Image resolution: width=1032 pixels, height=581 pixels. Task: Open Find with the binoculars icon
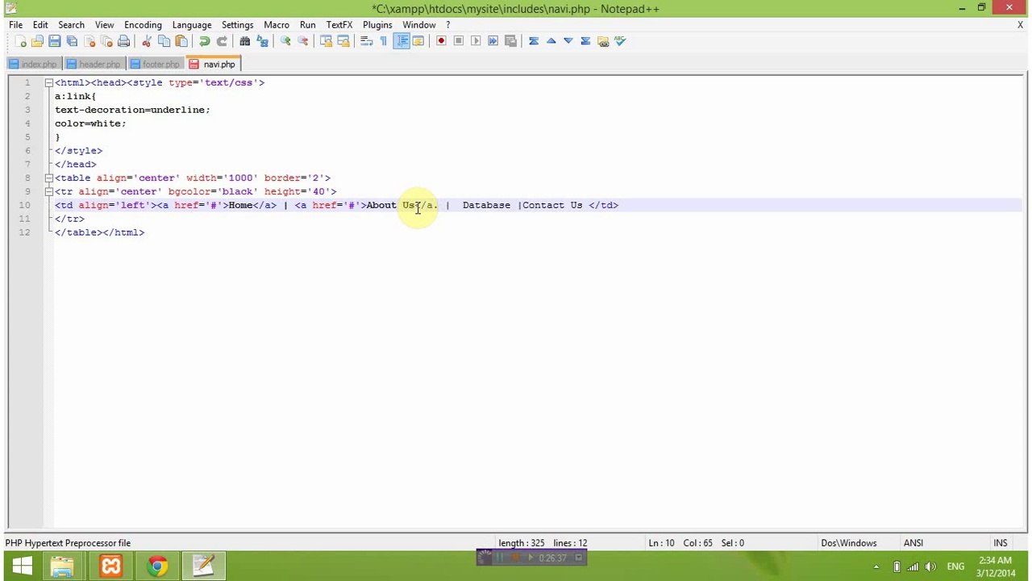(x=245, y=41)
